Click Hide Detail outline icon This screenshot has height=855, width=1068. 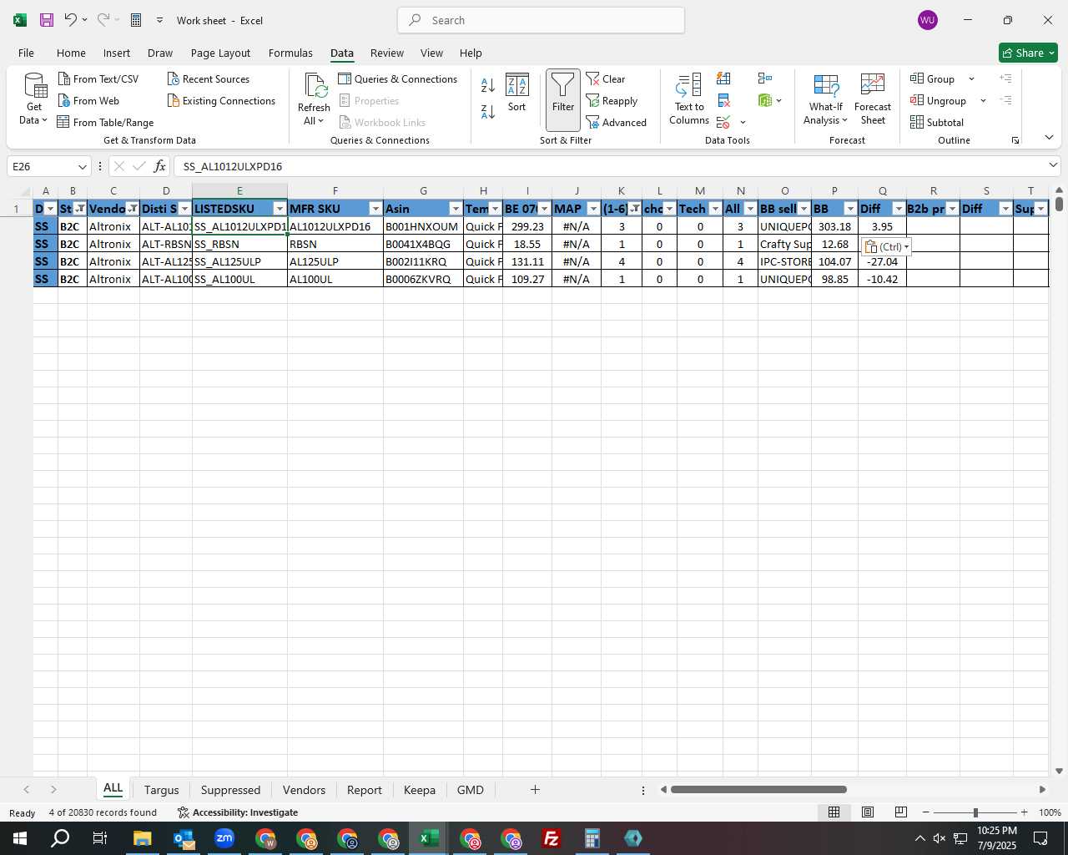click(1006, 101)
